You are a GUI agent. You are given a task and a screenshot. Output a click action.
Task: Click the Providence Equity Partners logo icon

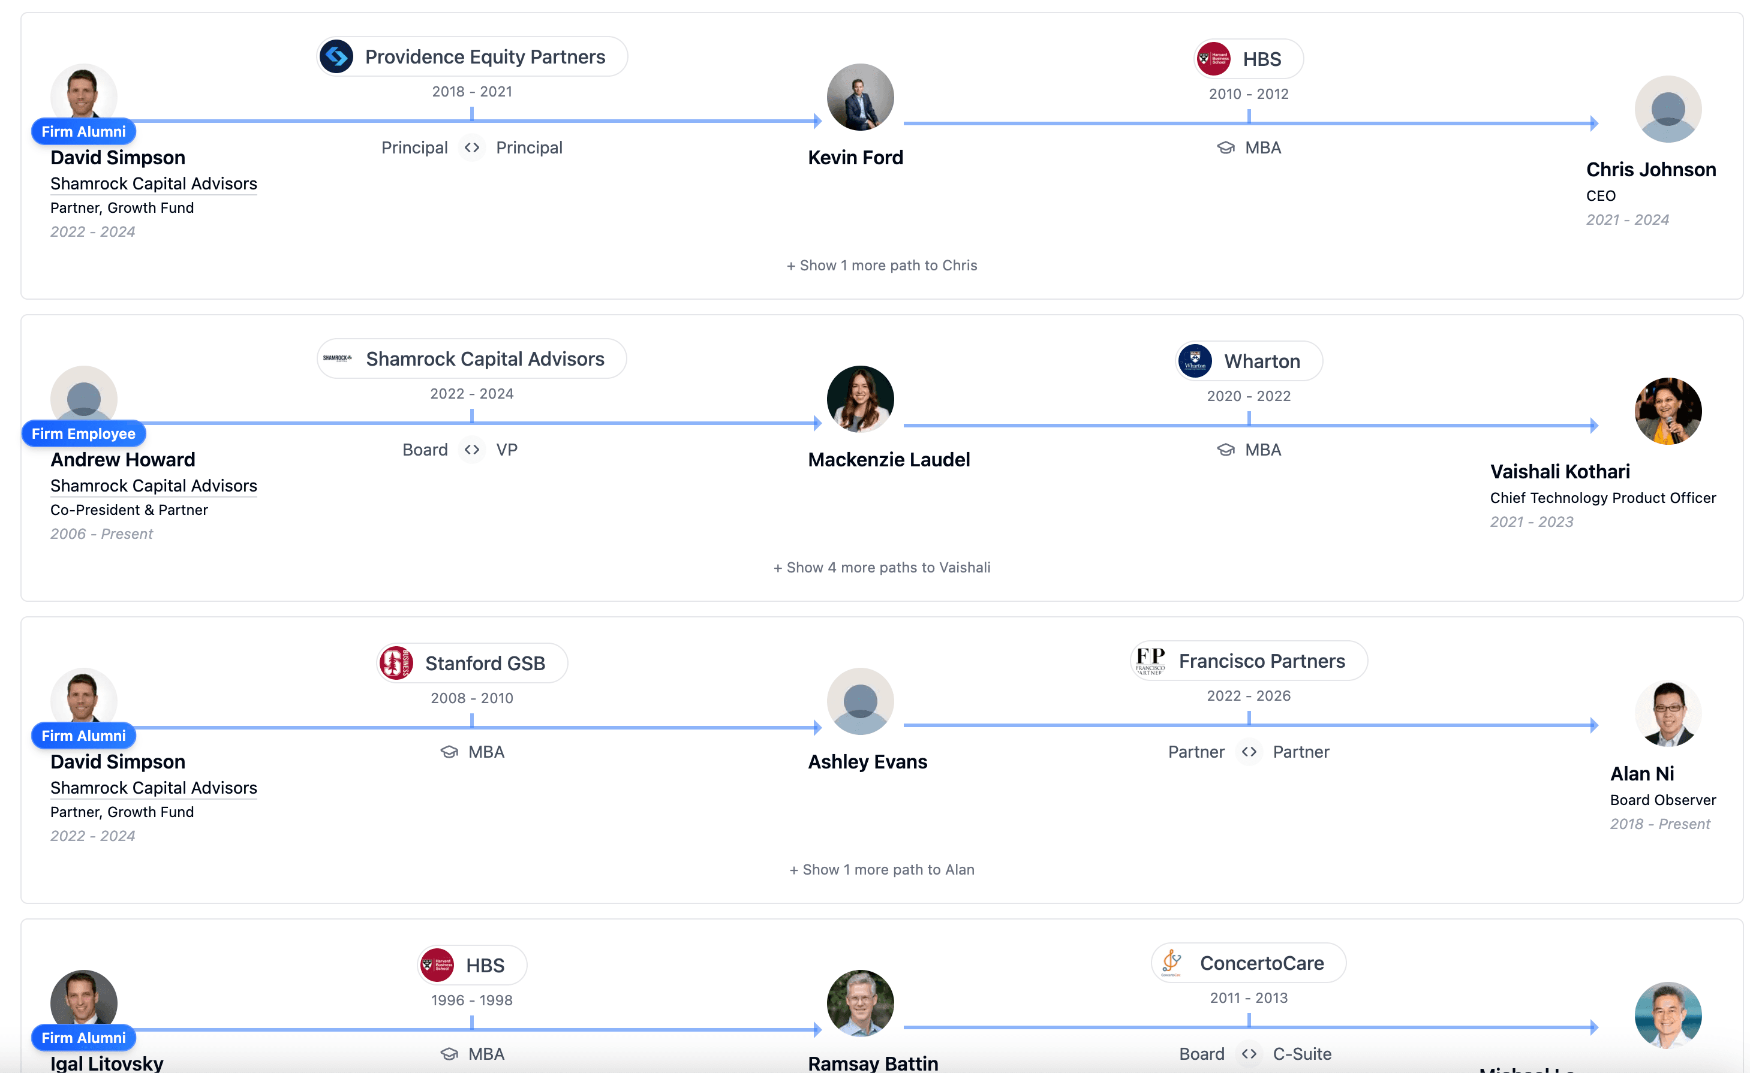pos(338,56)
